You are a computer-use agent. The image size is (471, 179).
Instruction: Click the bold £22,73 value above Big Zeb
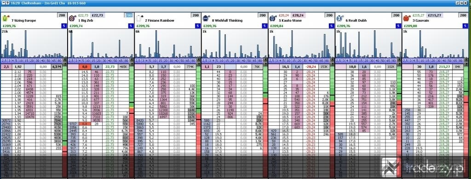pos(98,15)
